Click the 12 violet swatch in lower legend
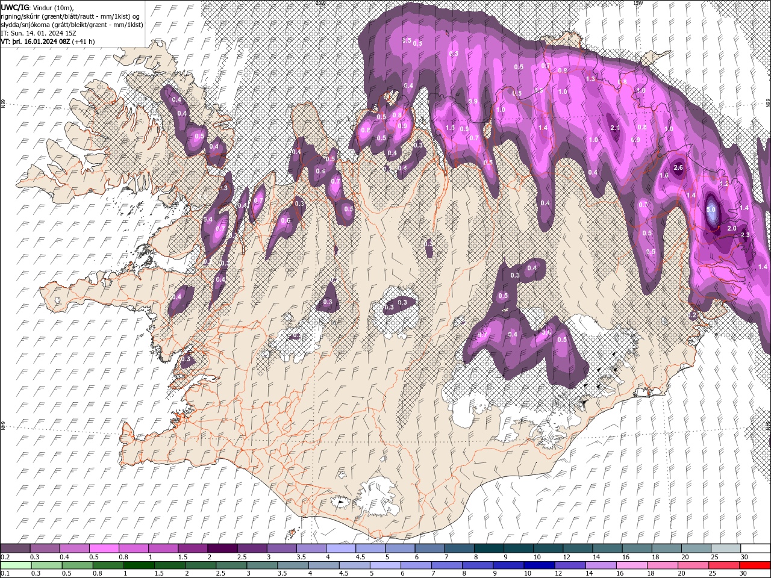This screenshot has height=578, width=771. click(x=570, y=565)
